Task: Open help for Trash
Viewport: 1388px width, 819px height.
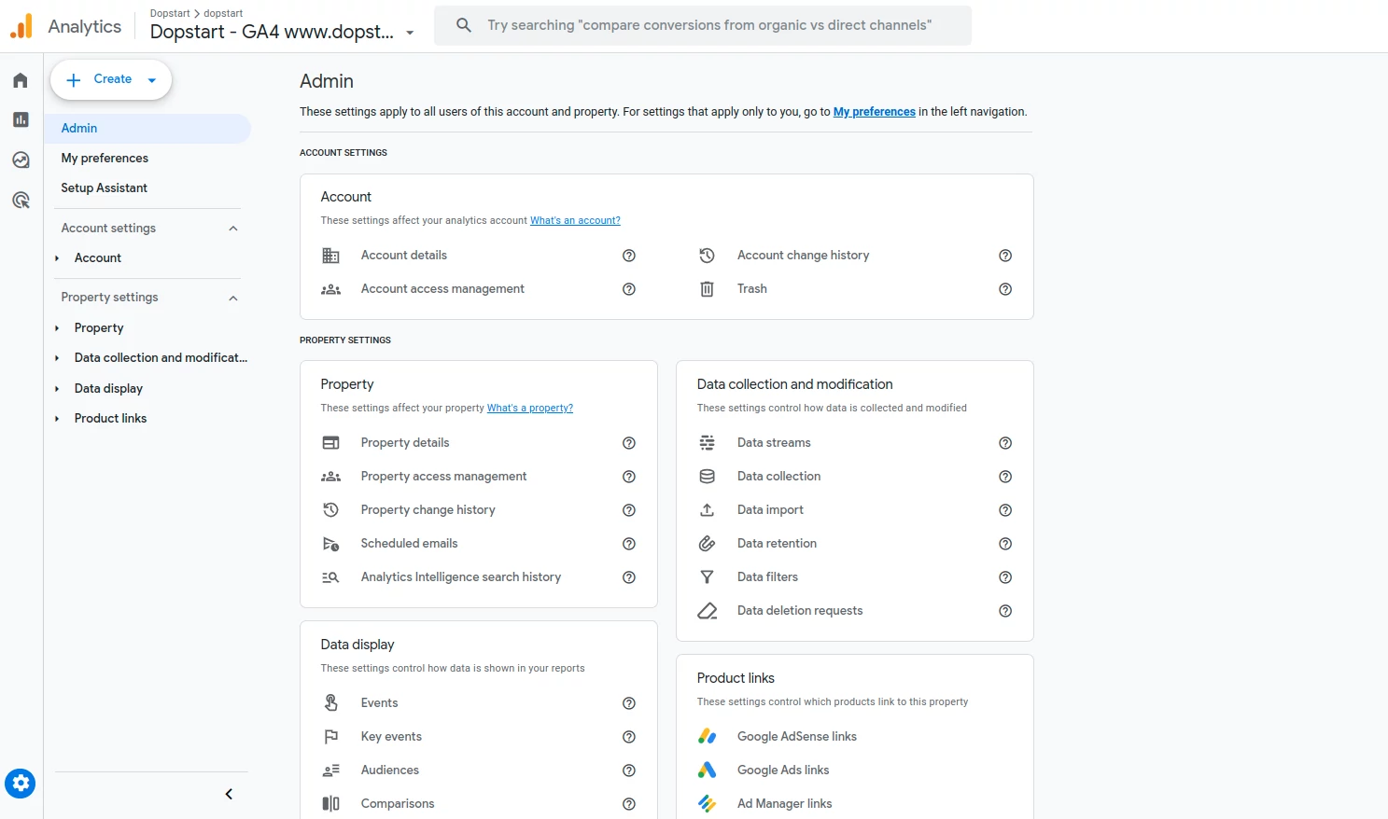Action: pos(1005,289)
